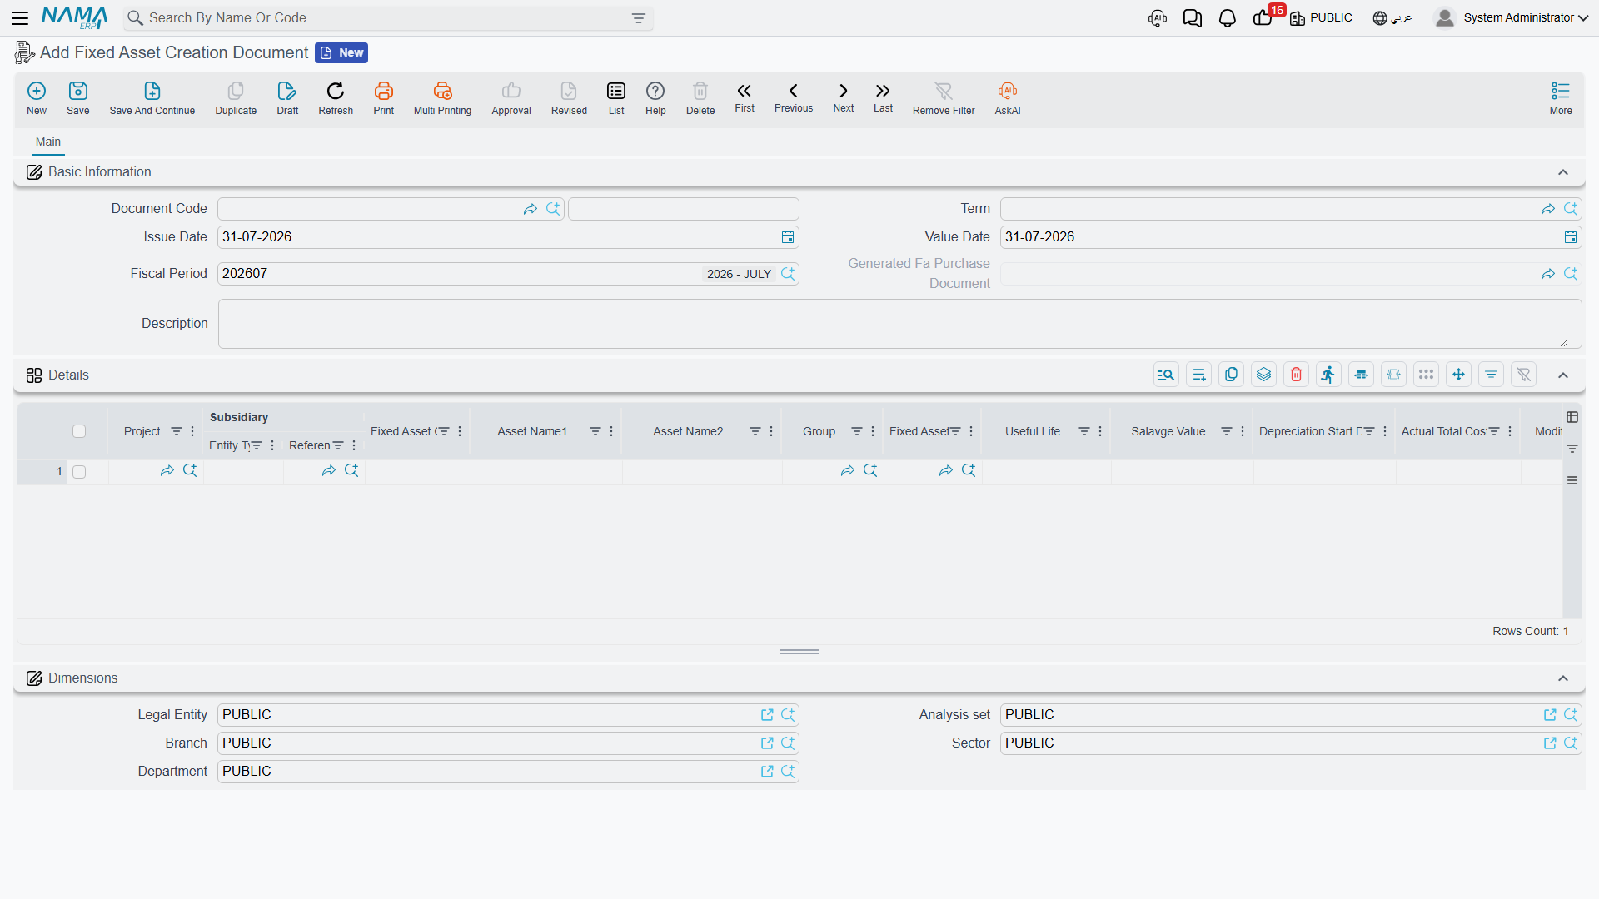Viewport: 1599px width, 899px height.
Task: Click the PUBLIC entity selector in header
Action: pos(1322,18)
